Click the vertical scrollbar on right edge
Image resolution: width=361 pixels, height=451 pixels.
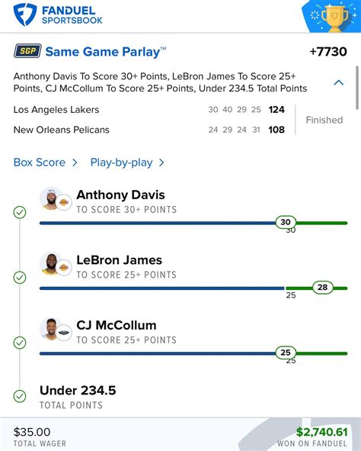(x=357, y=88)
